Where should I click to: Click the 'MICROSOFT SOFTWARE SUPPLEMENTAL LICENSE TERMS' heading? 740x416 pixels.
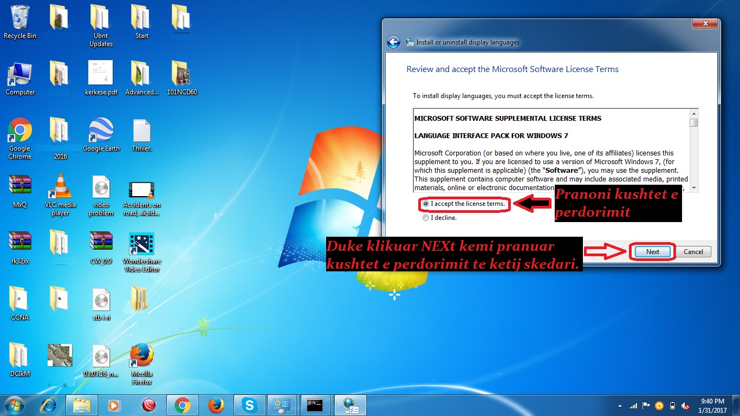(x=508, y=118)
